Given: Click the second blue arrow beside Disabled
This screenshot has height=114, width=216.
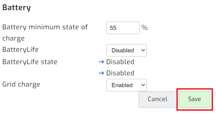Looking at the screenshot, I should 102,73.
